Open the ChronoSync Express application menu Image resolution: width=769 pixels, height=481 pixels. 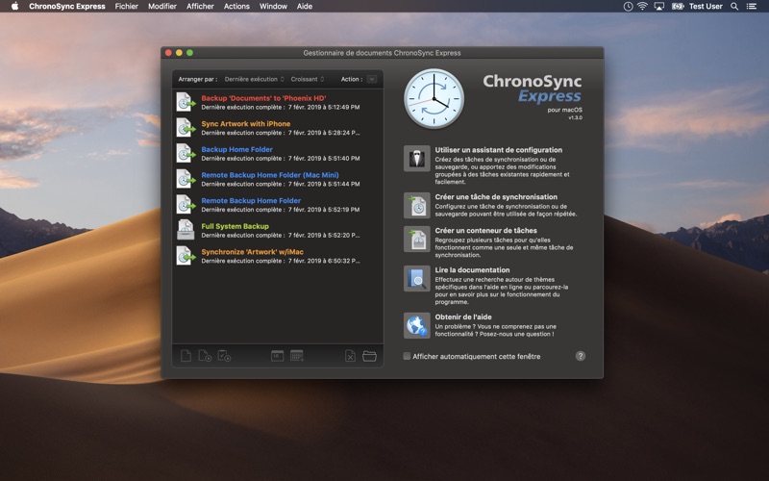coord(67,7)
